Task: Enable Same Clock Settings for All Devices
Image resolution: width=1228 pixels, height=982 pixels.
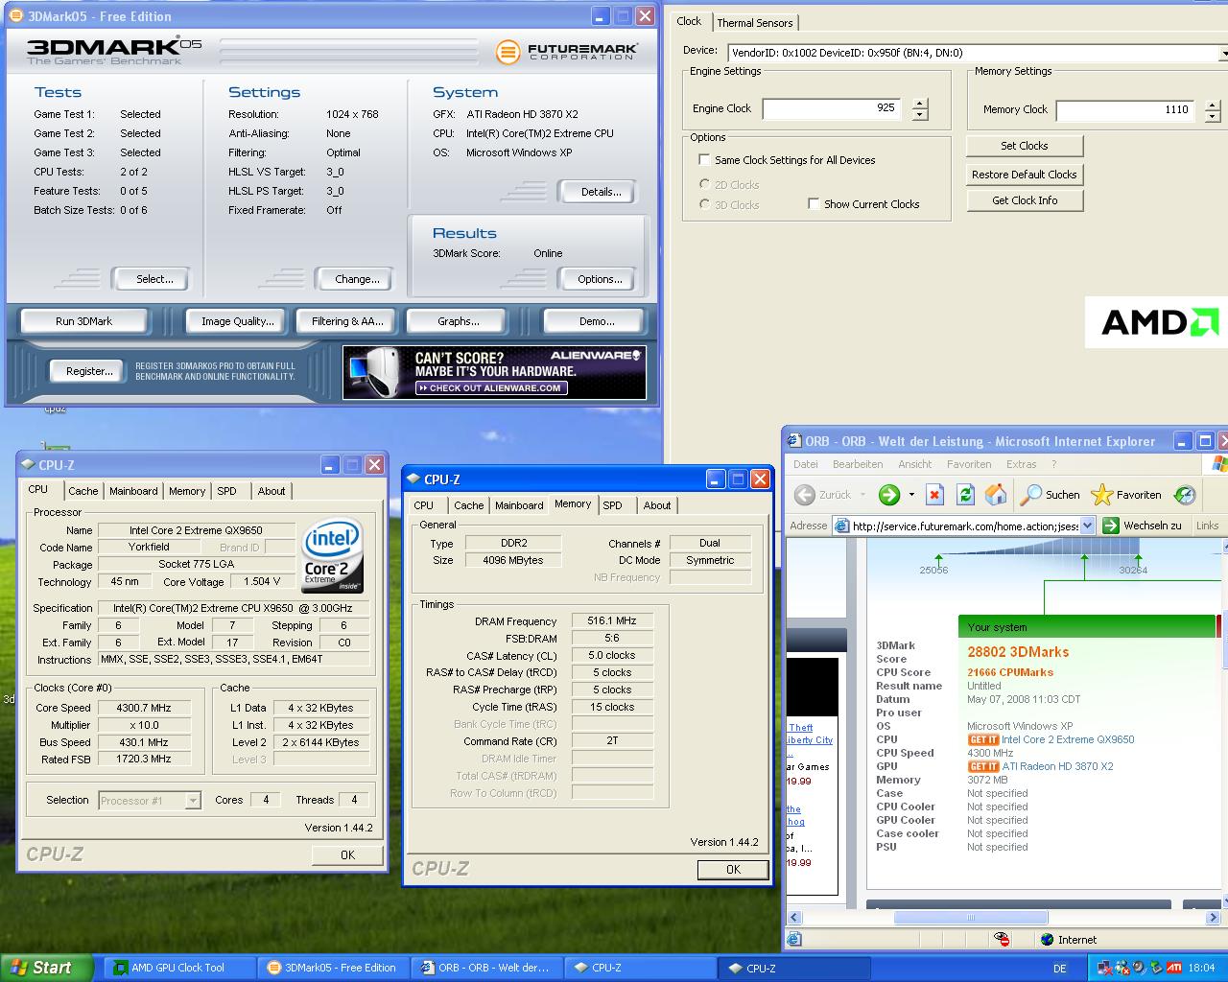Action: pos(705,160)
